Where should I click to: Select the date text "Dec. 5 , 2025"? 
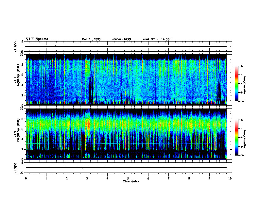point(91,39)
